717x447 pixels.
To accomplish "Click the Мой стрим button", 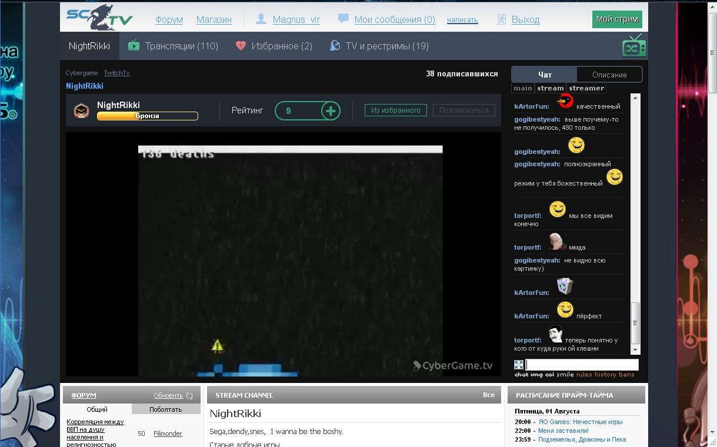I will click(x=617, y=19).
